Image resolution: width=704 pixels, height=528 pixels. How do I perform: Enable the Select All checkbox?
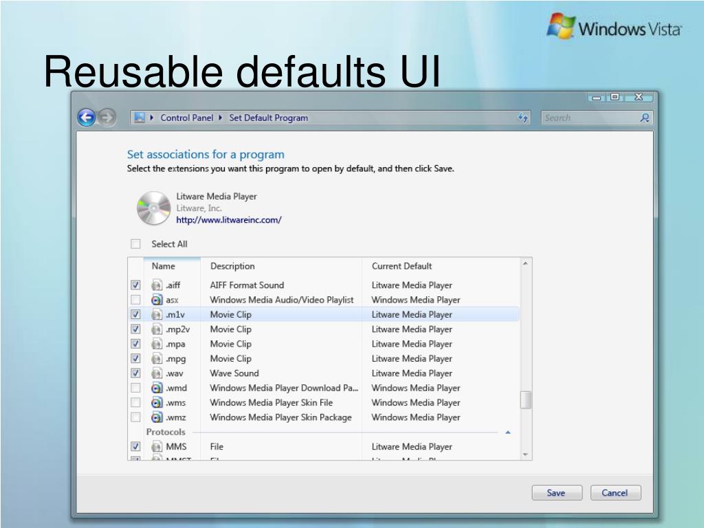[x=135, y=244]
